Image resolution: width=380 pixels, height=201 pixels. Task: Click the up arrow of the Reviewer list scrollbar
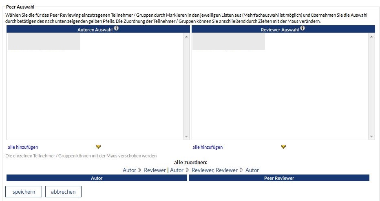tap(371, 37)
